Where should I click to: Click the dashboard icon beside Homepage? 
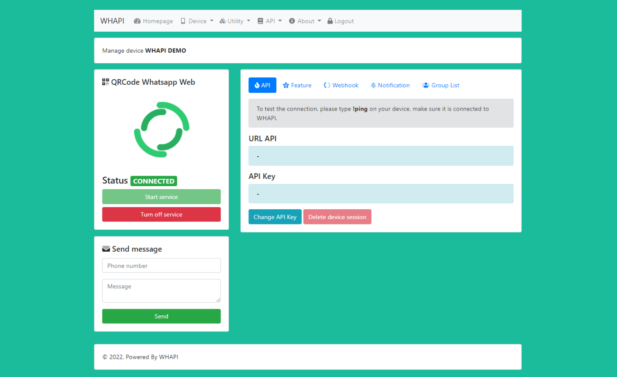tap(137, 21)
